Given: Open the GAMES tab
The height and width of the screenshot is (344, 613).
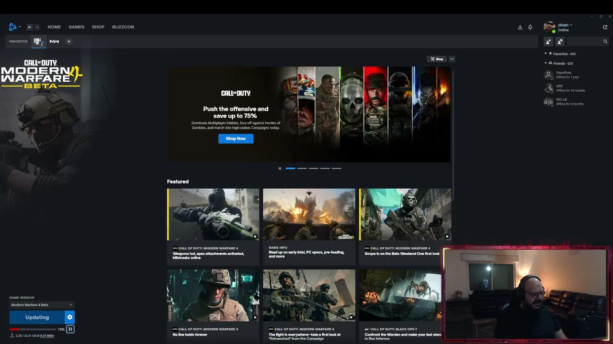Looking at the screenshot, I should (76, 27).
